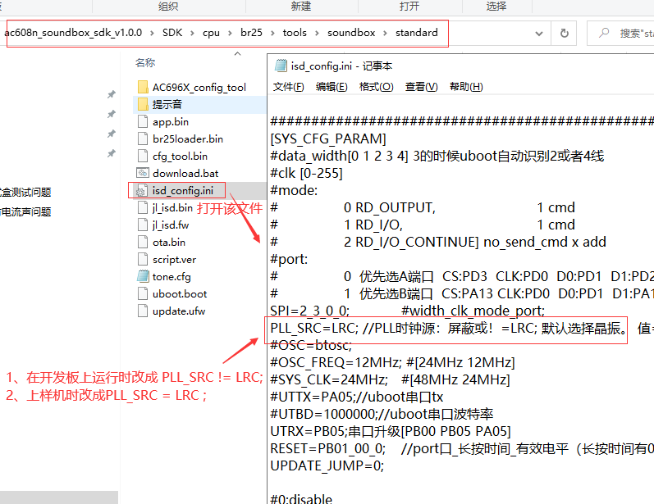This screenshot has width=654, height=504.
Task: Refresh the current folder view
Action: pyautogui.click(x=564, y=33)
